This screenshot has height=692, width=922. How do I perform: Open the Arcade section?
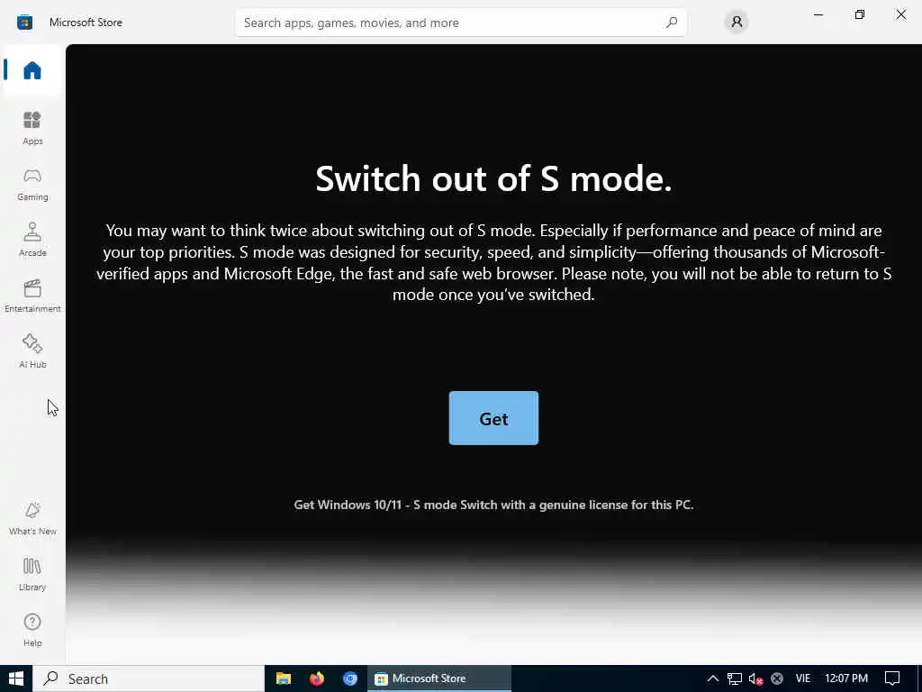(x=32, y=240)
